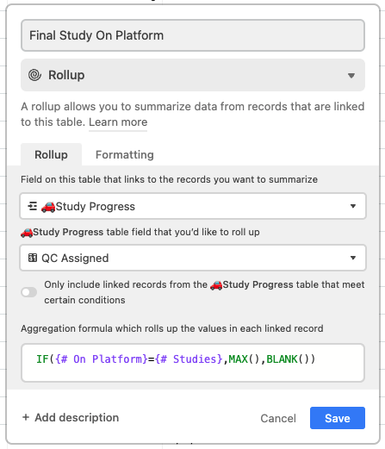Toggle the linked-records conditions filter switch
Viewport: 385px width, 449px height.
pos(29,292)
